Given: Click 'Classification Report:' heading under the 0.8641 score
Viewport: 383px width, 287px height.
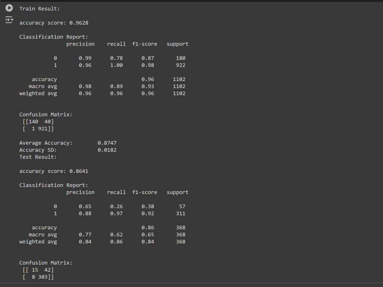Looking at the screenshot, I should tap(54, 186).
